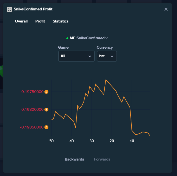Click bitcoin icon next to -0.19750000
Viewport: 177px width, 176px height.
pyautogui.click(x=46, y=92)
